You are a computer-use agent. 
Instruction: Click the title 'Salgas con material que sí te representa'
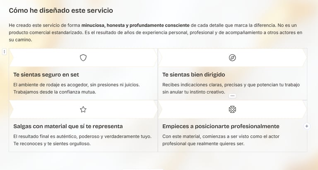point(68,126)
